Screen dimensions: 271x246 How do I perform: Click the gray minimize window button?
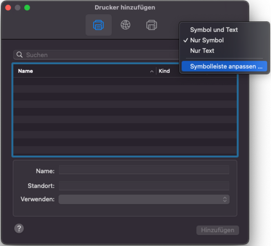click(18, 7)
